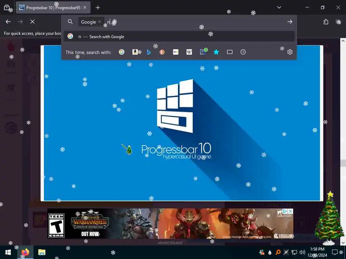
Task: Open the Windows Start menu
Action: (8, 252)
